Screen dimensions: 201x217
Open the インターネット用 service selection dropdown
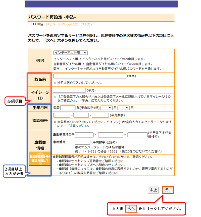70,52
